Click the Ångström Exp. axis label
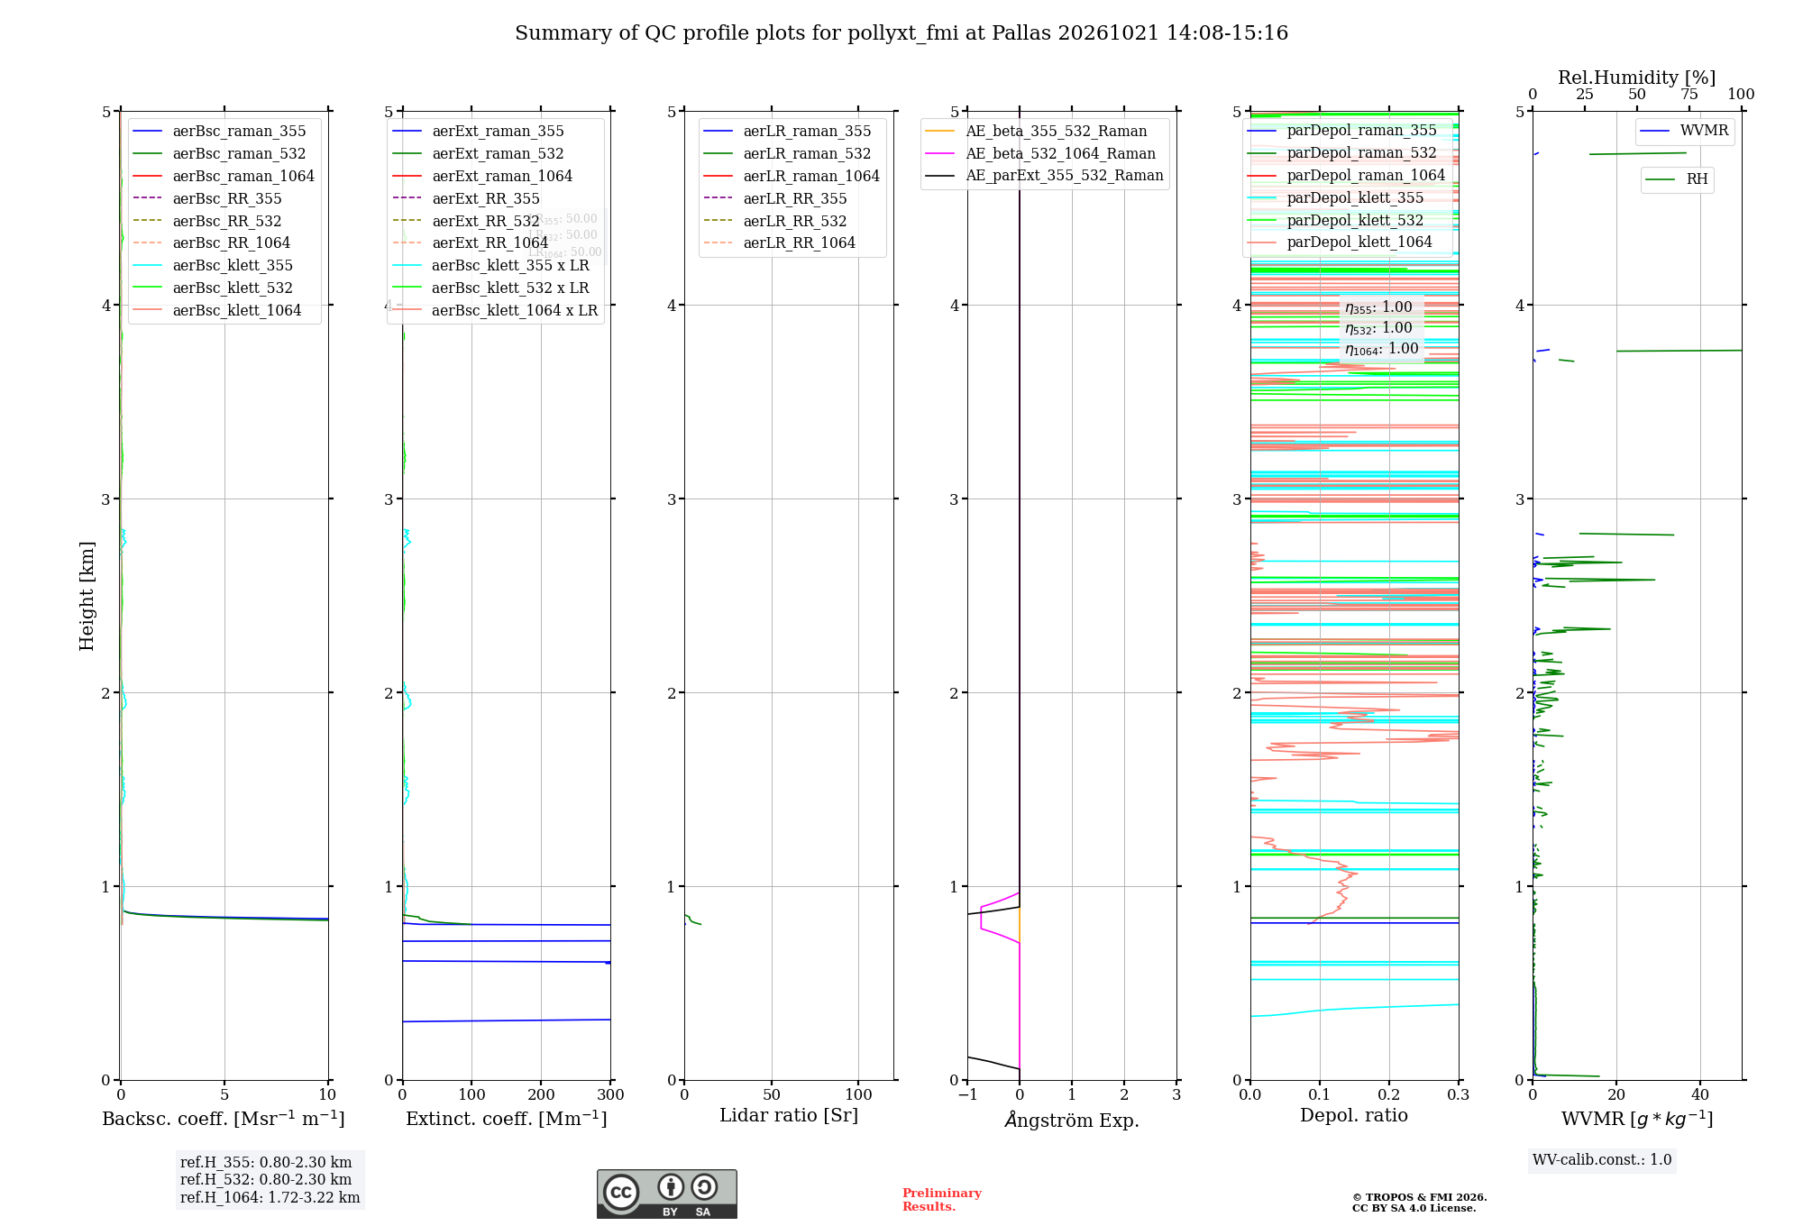 click(x=1072, y=1120)
